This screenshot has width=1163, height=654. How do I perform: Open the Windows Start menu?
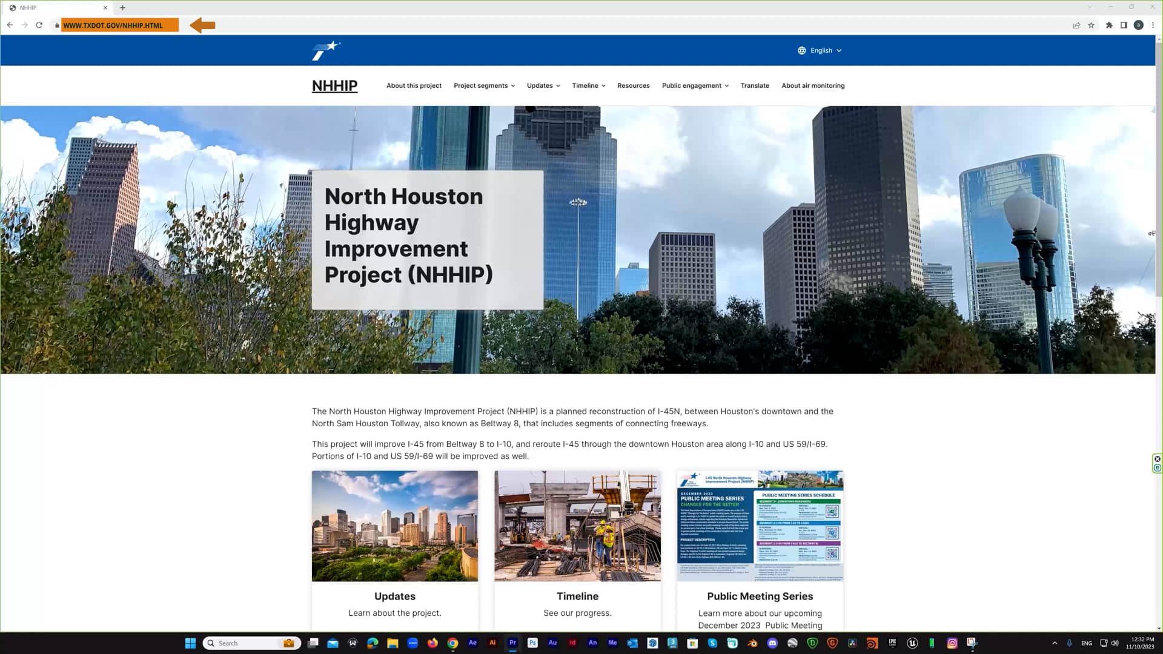pos(190,643)
